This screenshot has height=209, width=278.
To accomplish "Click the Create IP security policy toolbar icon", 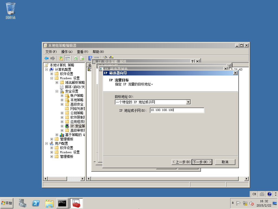I will [x=105, y=57].
